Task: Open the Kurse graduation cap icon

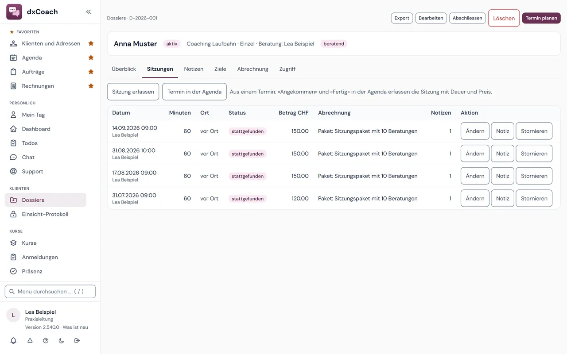Action: [x=13, y=243]
